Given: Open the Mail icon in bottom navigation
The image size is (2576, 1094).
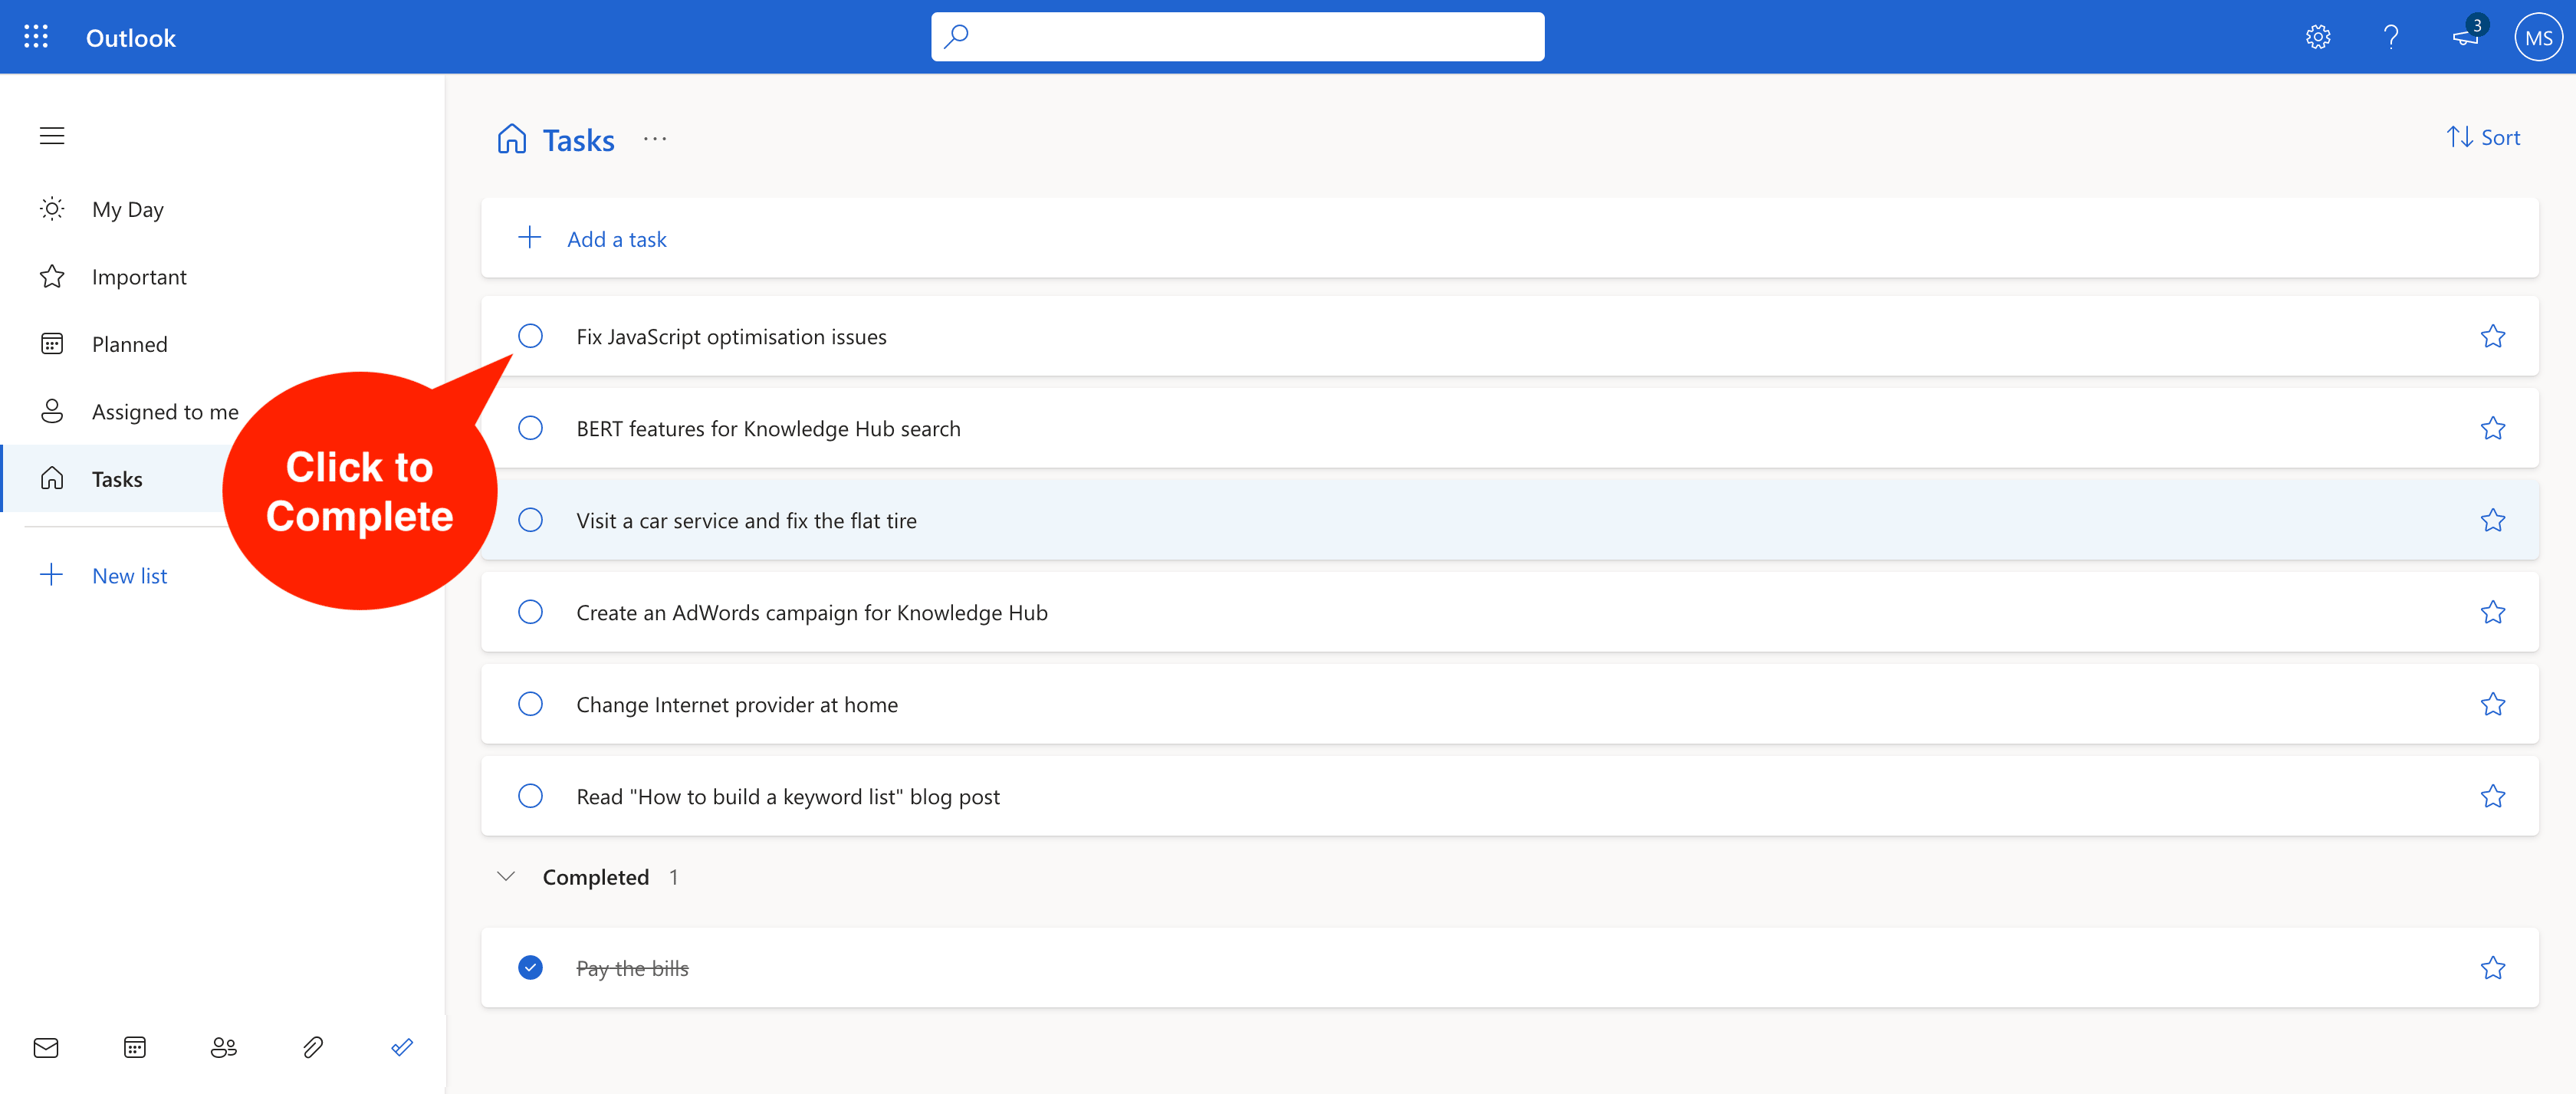Looking at the screenshot, I should (x=45, y=1048).
